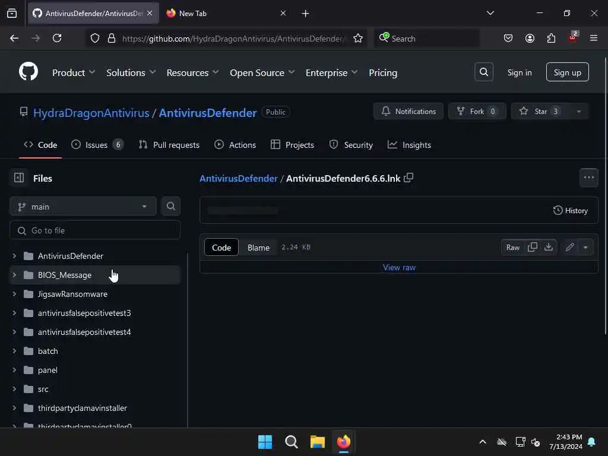This screenshot has height=456, width=608.
Task: Copy raw file contents icon
Action: pyautogui.click(x=533, y=247)
